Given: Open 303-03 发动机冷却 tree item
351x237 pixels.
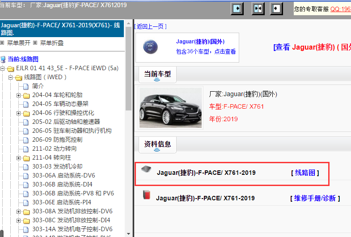Looking at the screenshot, I should 57,166.
